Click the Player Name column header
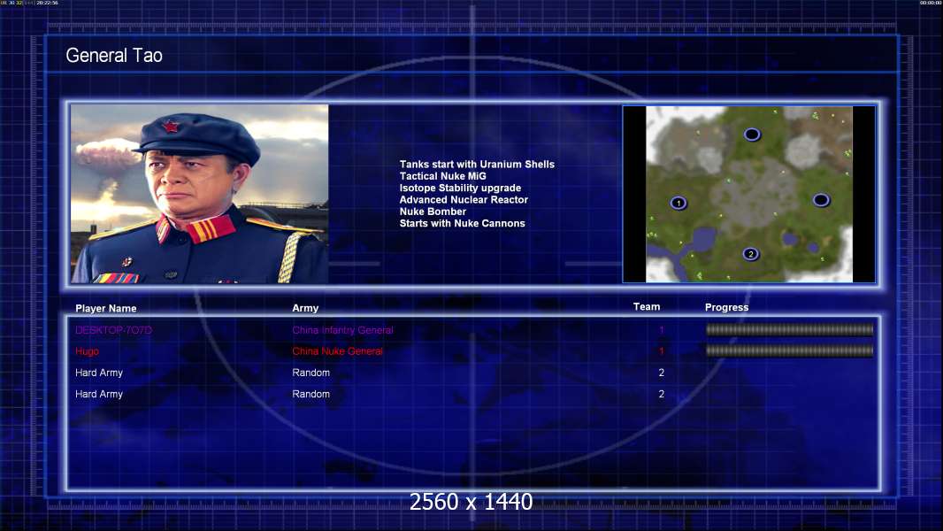Screen dimensions: 943x531 [106, 309]
